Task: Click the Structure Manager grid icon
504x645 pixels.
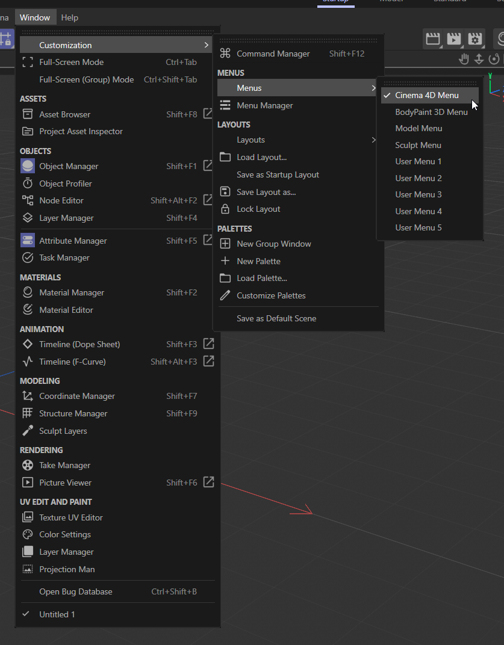Action: [x=28, y=413]
